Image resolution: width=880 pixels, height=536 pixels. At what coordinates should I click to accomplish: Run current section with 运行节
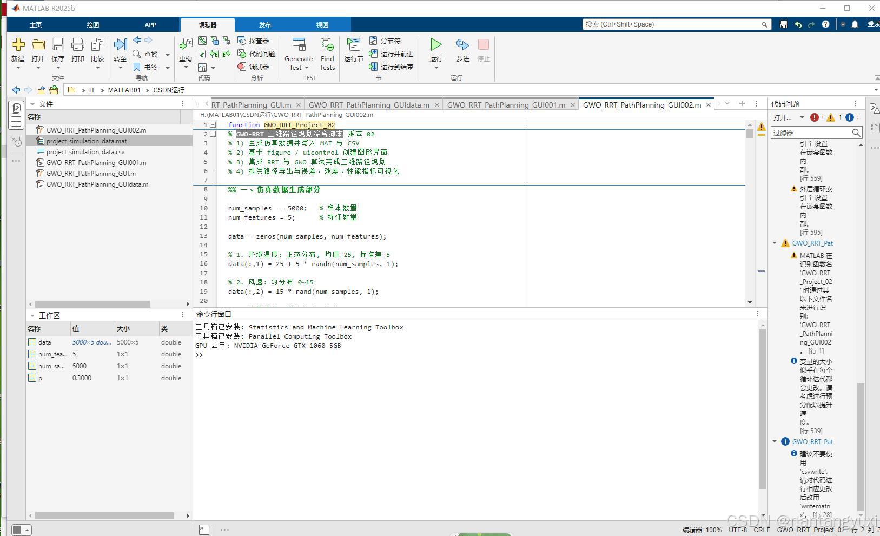(354, 44)
